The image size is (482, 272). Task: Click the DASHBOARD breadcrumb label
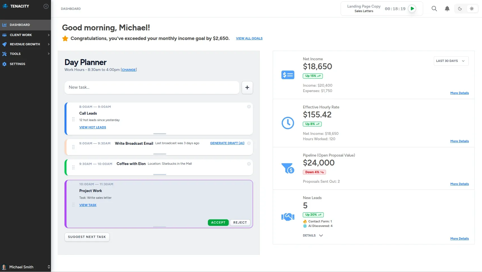(71, 9)
